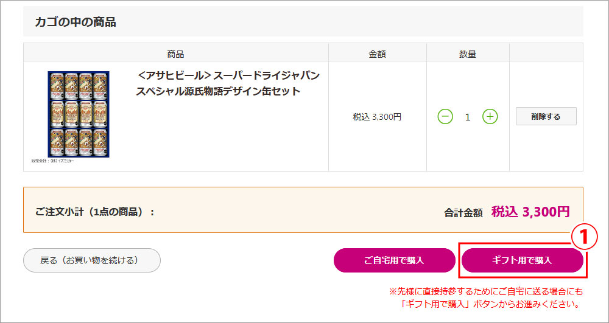Open the Asahi beer set thumbnail

(x=79, y=114)
